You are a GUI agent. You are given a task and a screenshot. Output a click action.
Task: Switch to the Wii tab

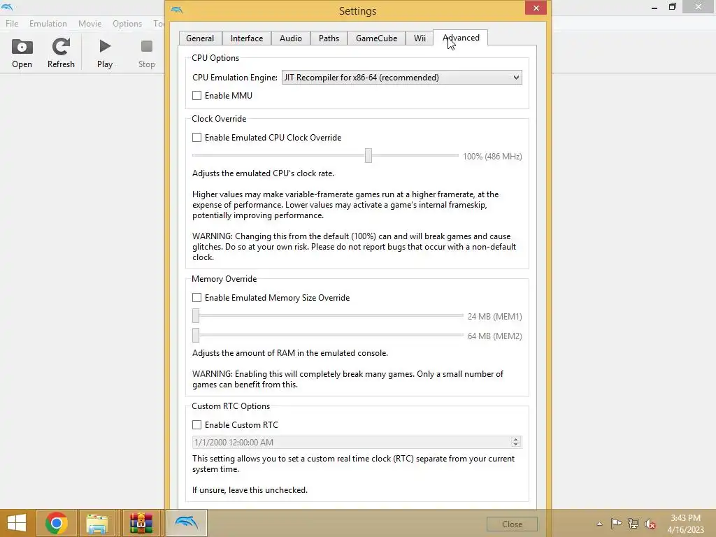[x=420, y=38]
